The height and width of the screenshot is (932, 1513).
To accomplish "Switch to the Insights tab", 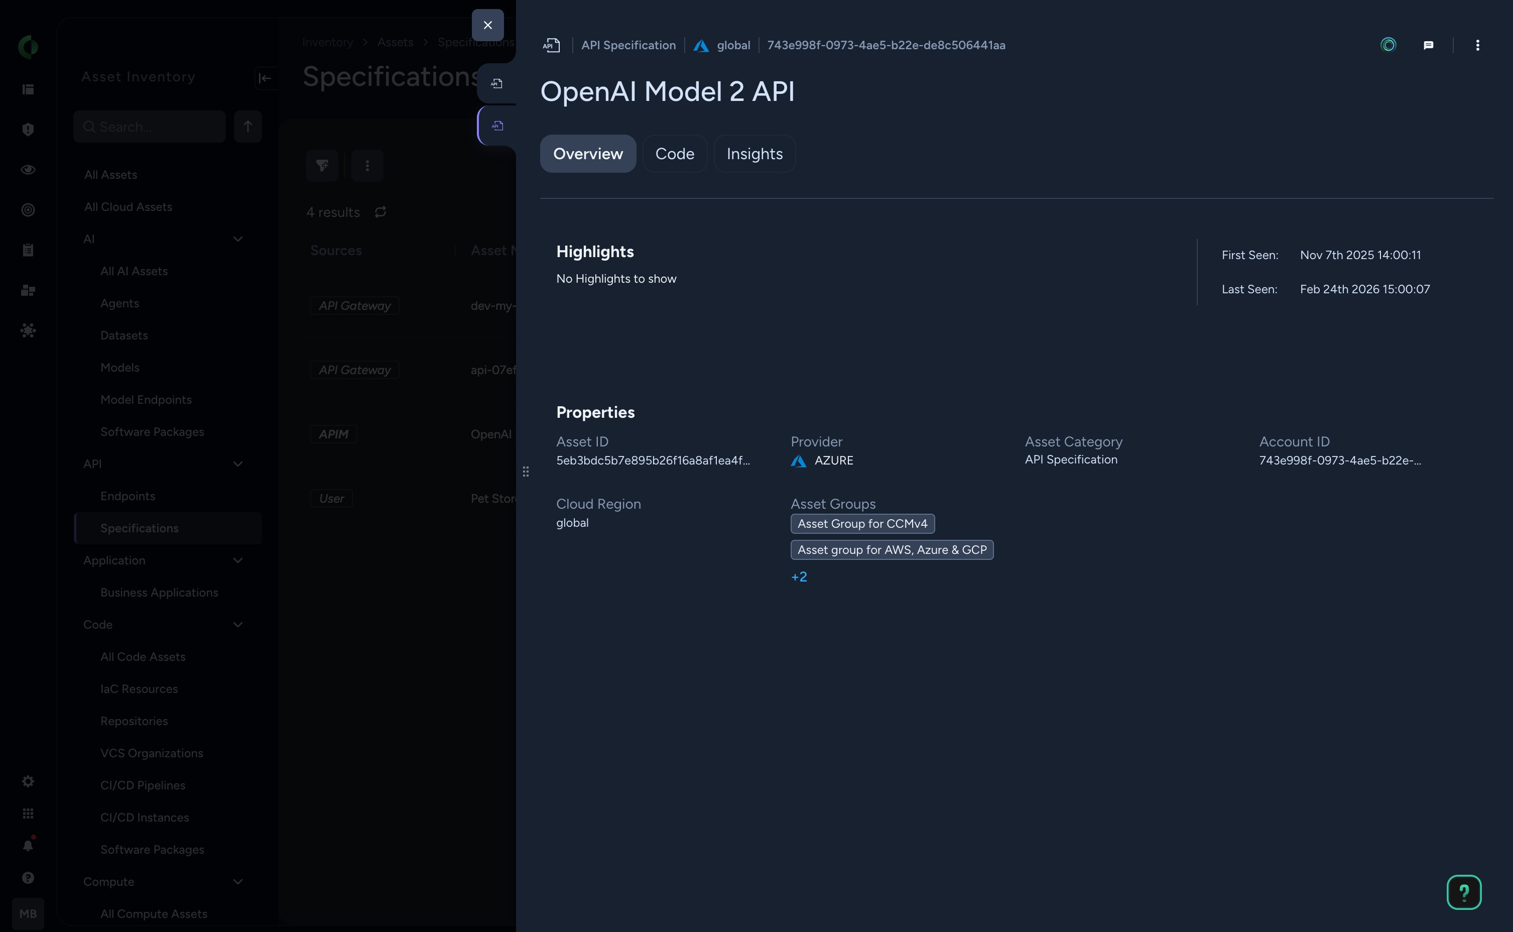I will [754, 154].
